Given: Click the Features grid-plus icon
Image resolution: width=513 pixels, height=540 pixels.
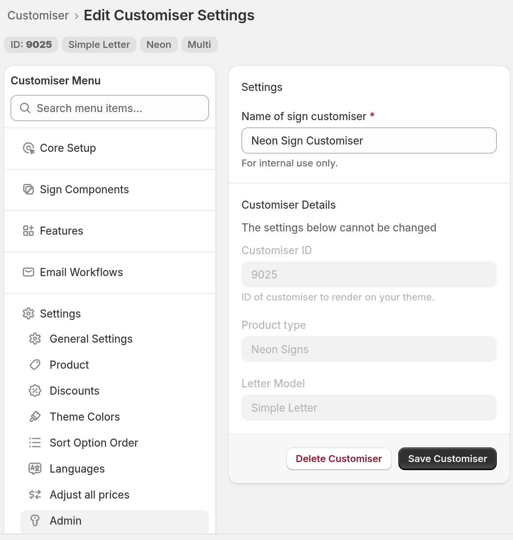Looking at the screenshot, I should (28, 231).
